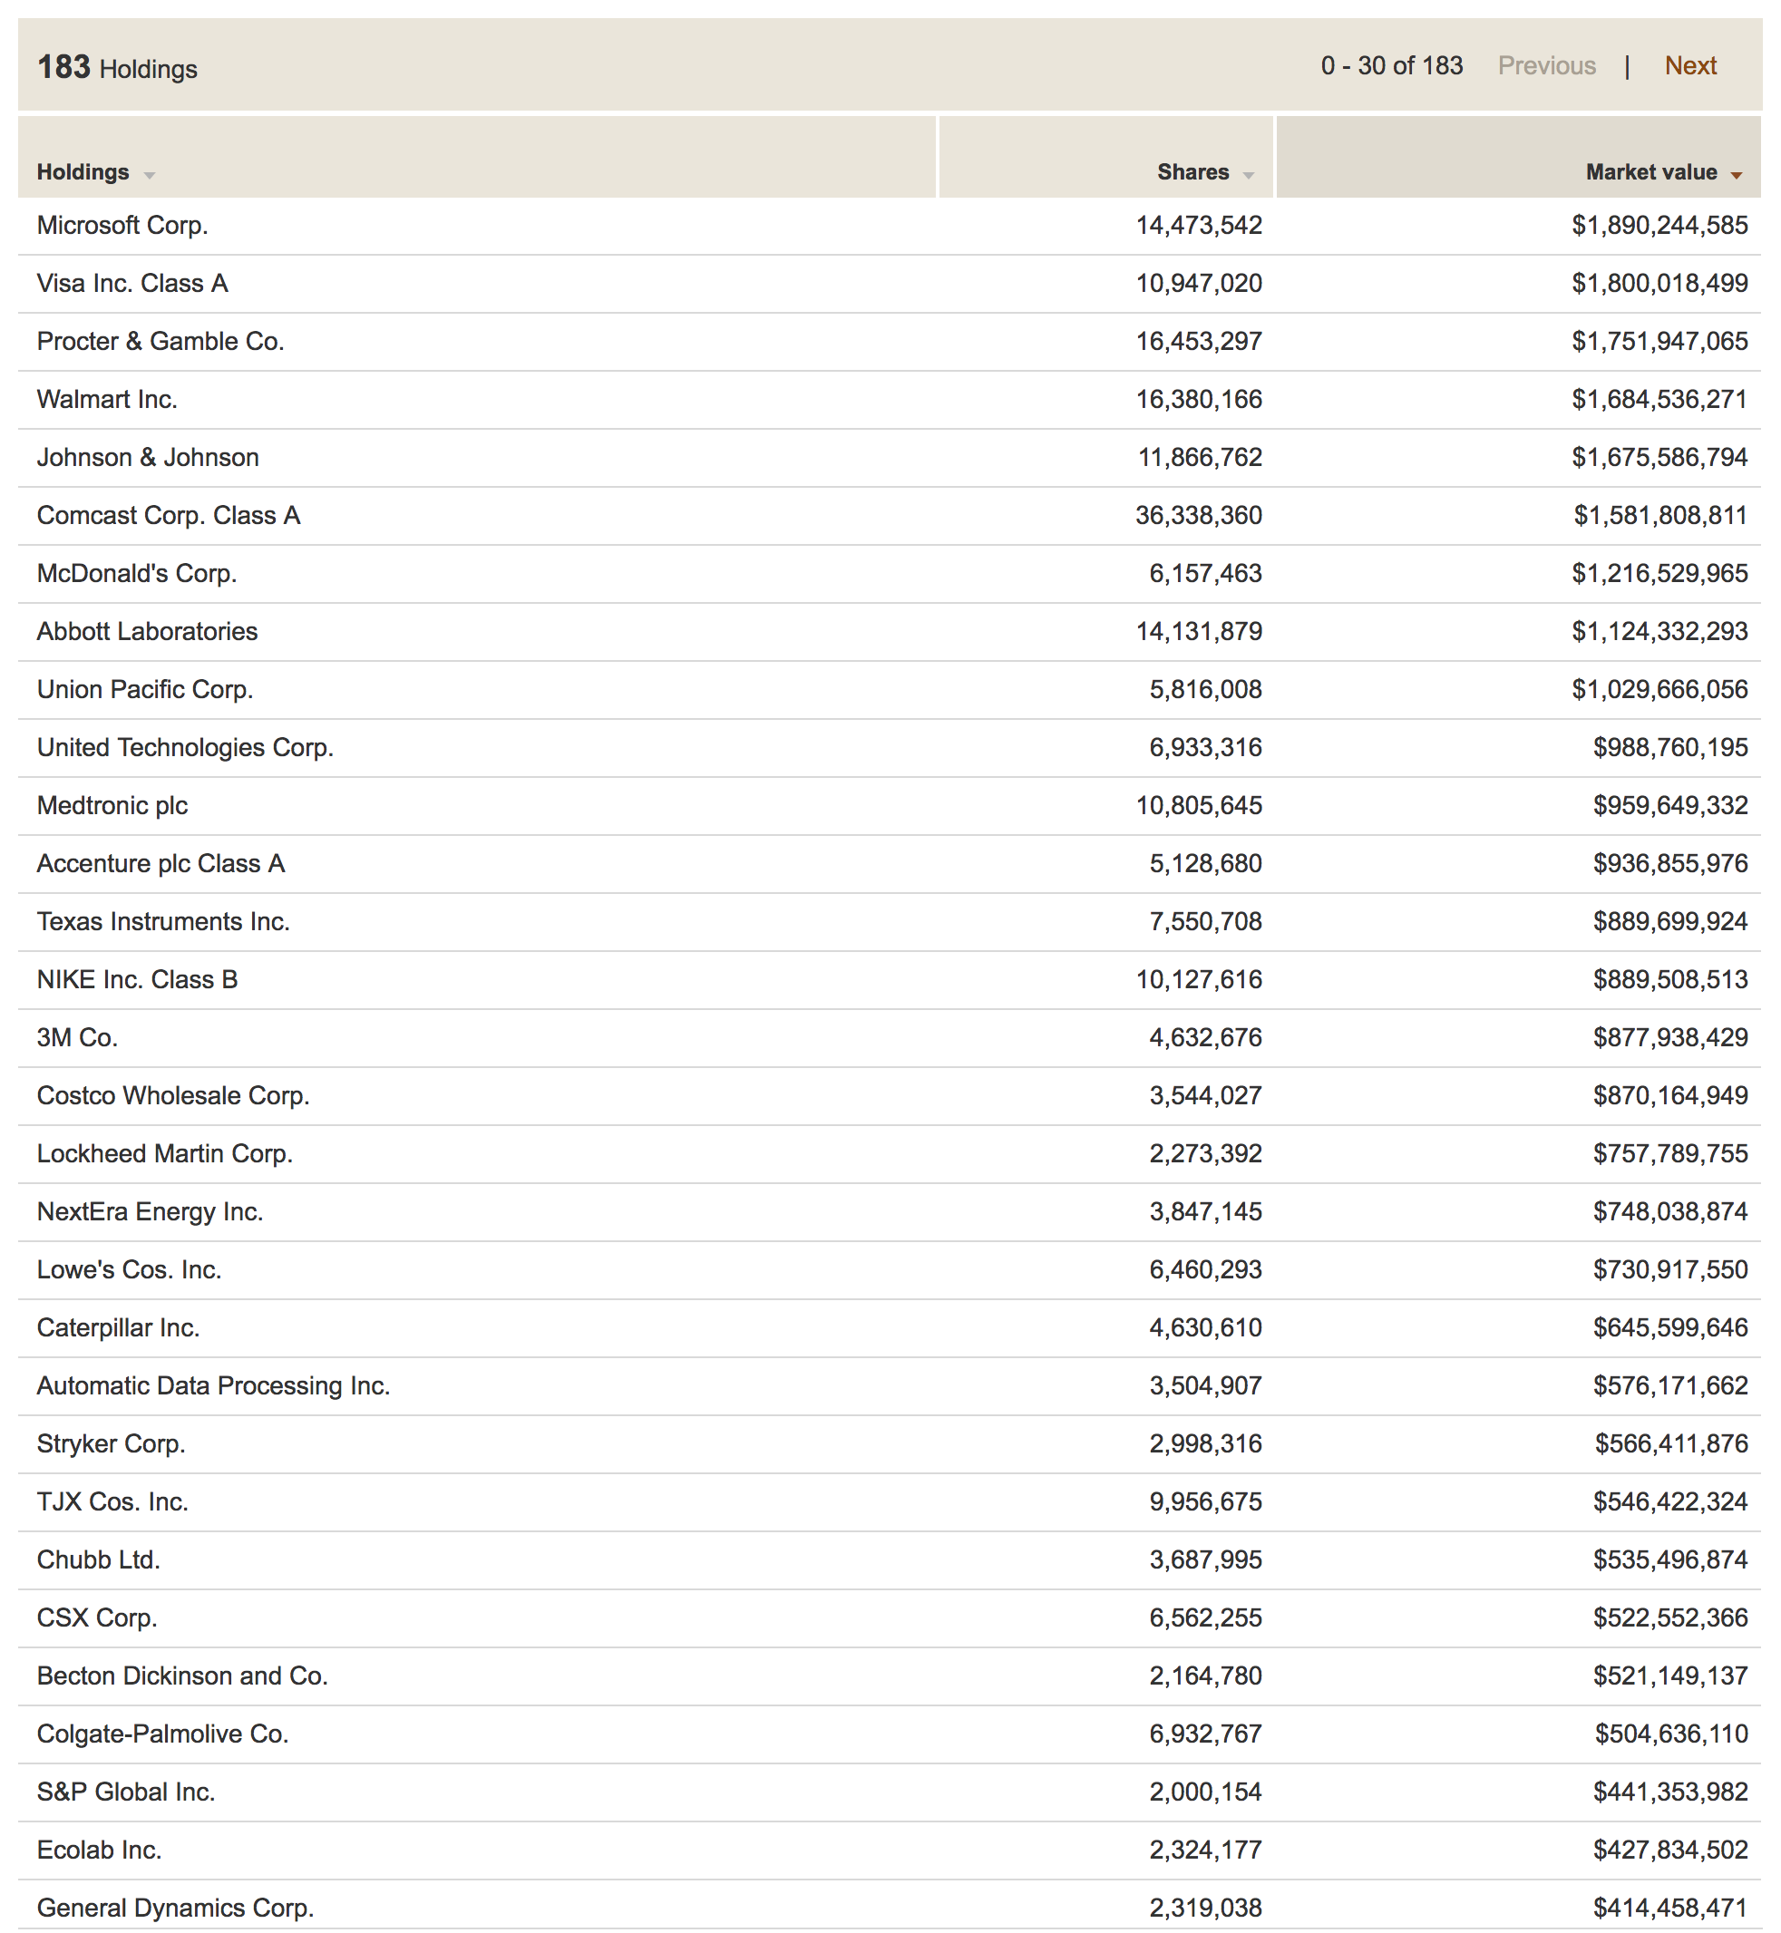Click the Previous page control

pyautogui.click(x=1546, y=64)
